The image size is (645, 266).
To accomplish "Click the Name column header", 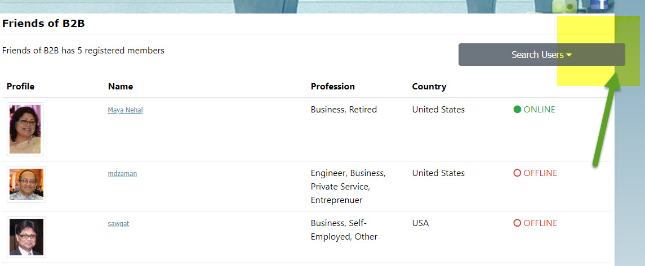I will (x=121, y=87).
